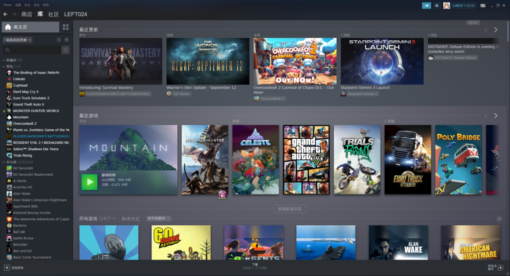The width and height of the screenshot is (510, 276).
Task: Click the recent activity clock icon
Action: 59,40
